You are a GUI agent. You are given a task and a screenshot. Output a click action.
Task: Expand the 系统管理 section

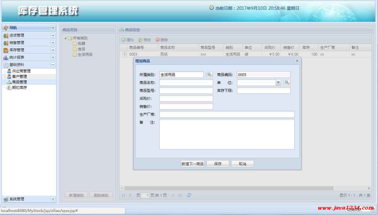point(53,199)
